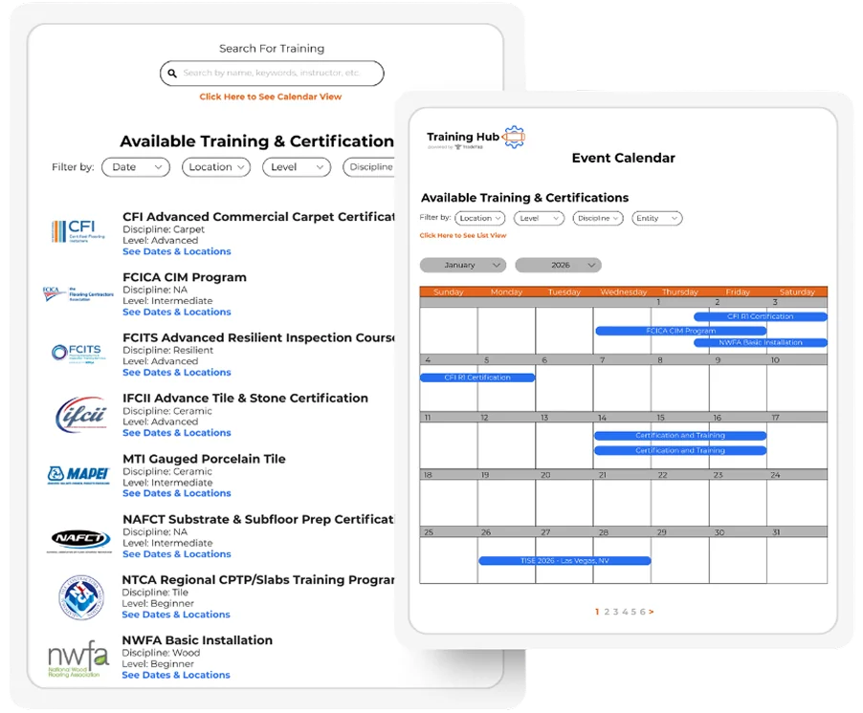Go to calendar page 1
The height and width of the screenshot is (713, 863).
(597, 612)
